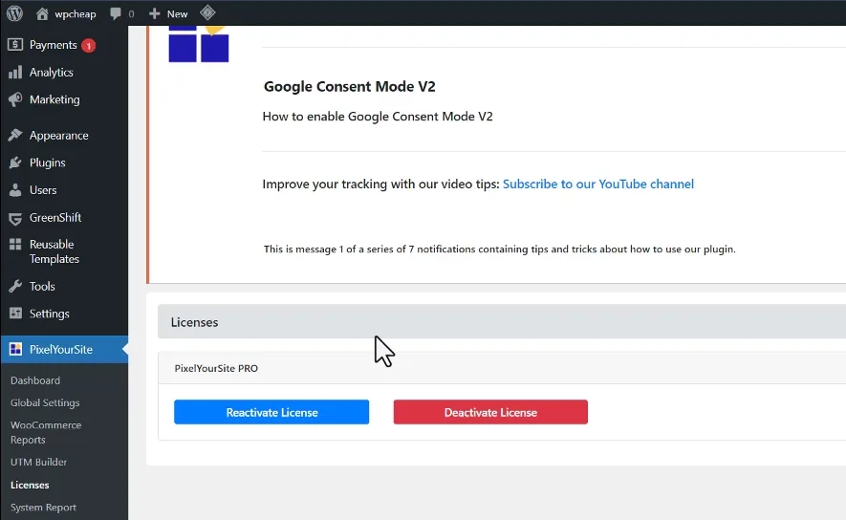Click the wpcheap site name link

(75, 14)
